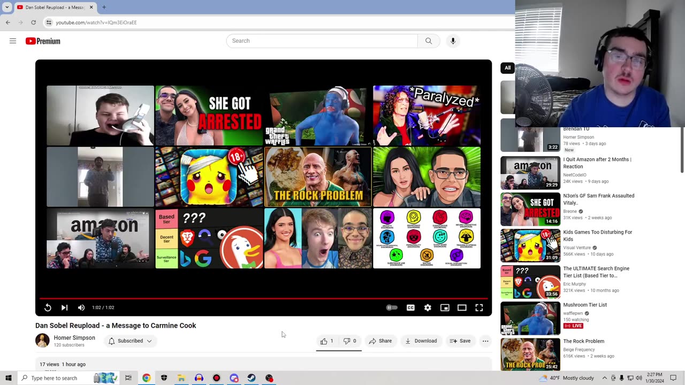Close the Dan Sobel Reupload tab
685x385 pixels.
pos(92,7)
